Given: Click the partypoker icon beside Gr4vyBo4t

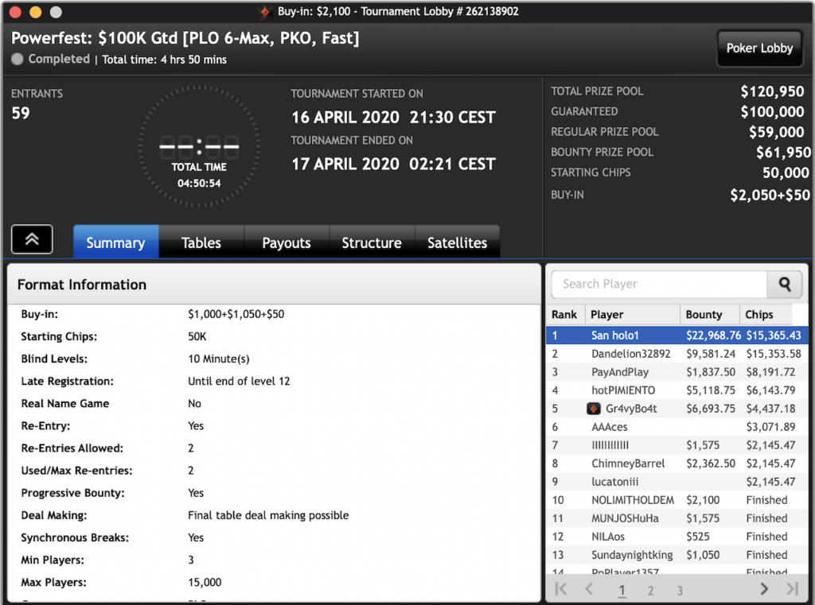Looking at the screenshot, I should [594, 409].
